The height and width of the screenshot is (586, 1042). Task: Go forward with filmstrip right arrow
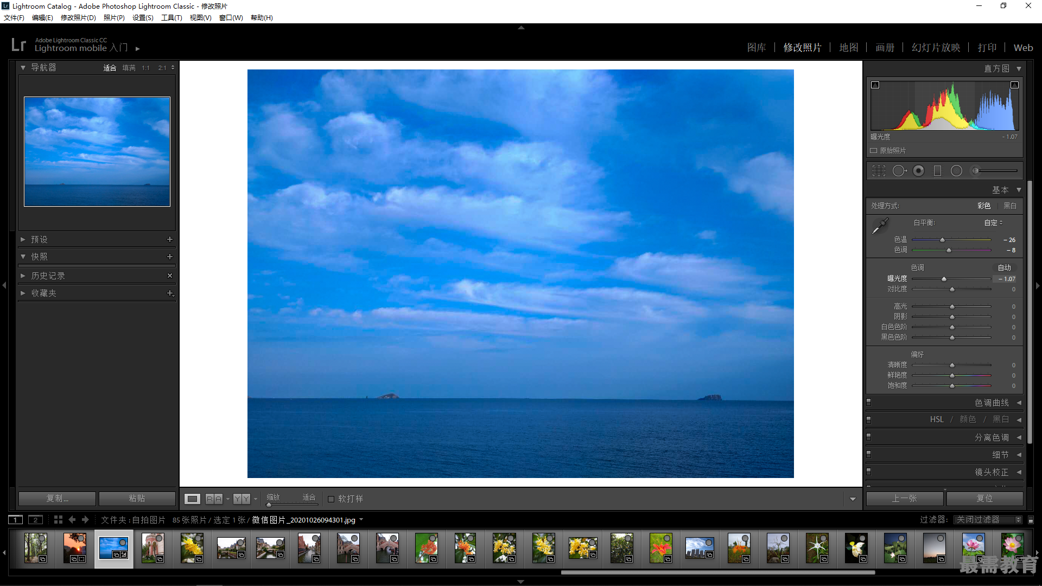[85, 520]
